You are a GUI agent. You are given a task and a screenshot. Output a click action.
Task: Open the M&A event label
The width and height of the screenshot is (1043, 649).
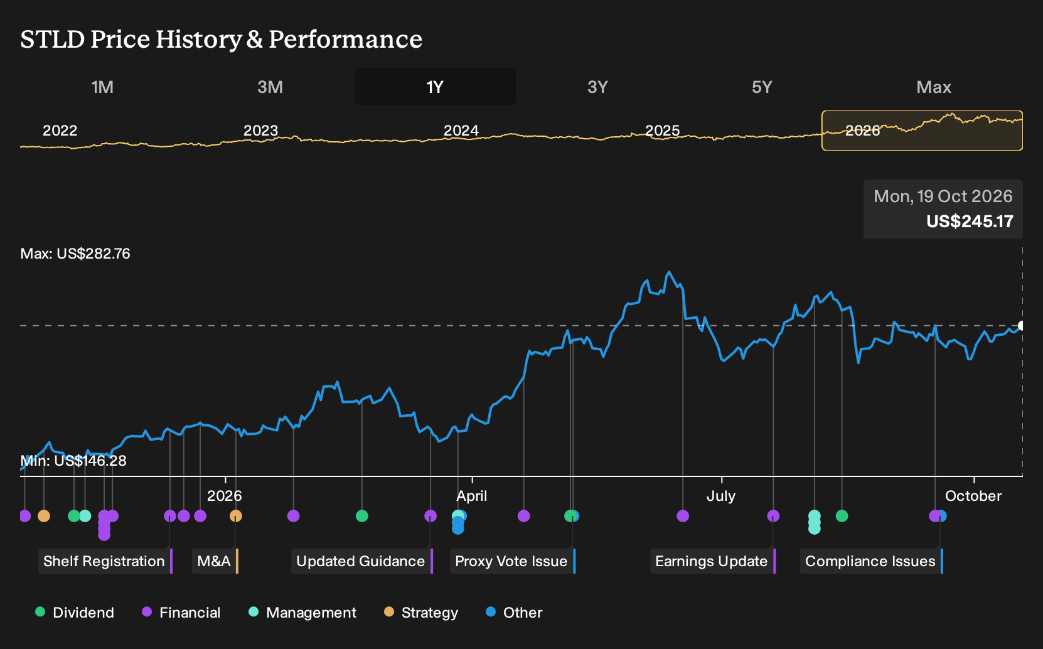click(x=215, y=561)
